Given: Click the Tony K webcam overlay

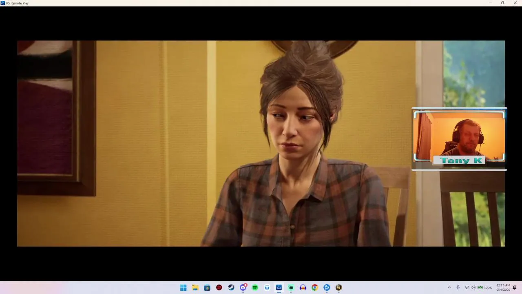Looking at the screenshot, I should tap(459, 139).
